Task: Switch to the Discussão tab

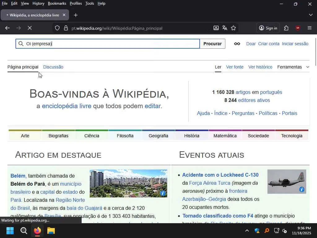Action: pyautogui.click(x=53, y=67)
